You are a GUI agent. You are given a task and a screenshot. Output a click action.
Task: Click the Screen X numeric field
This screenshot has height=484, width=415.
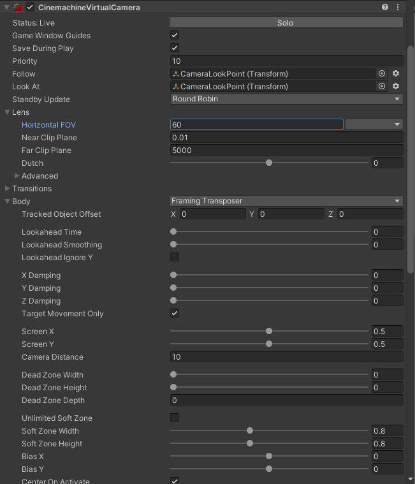click(387, 331)
